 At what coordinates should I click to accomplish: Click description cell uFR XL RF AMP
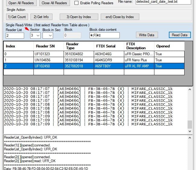point(139,66)
